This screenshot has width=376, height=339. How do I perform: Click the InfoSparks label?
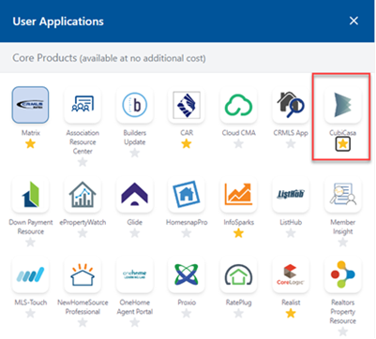click(239, 222)
